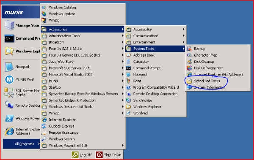Image resolution: width=254 pixels, height=160 pixels.
Task: Click the Character Map icon
Action: point(189,55)
